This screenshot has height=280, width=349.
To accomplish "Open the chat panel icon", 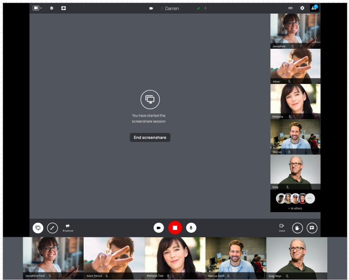I will click(x=312, y=228).
